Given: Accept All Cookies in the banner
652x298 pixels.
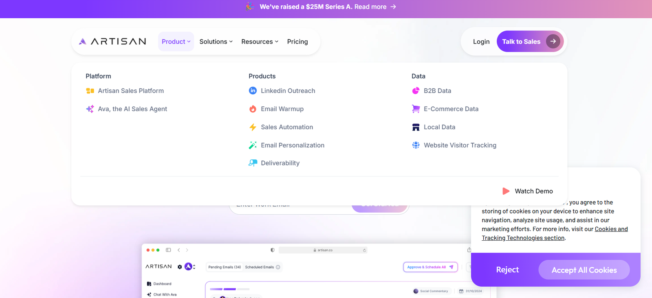Looking at the screenshot, I should pyautogui.click(x=584, y=270).
